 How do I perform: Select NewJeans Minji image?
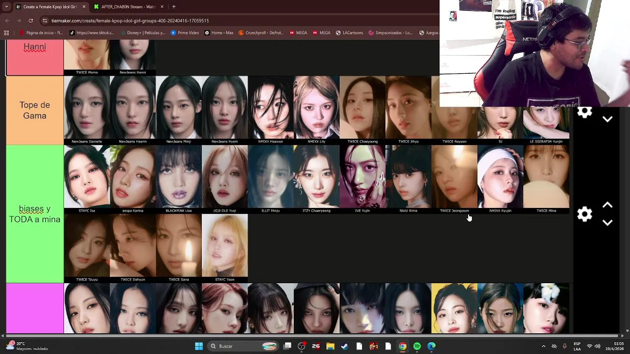click(179, 110)
